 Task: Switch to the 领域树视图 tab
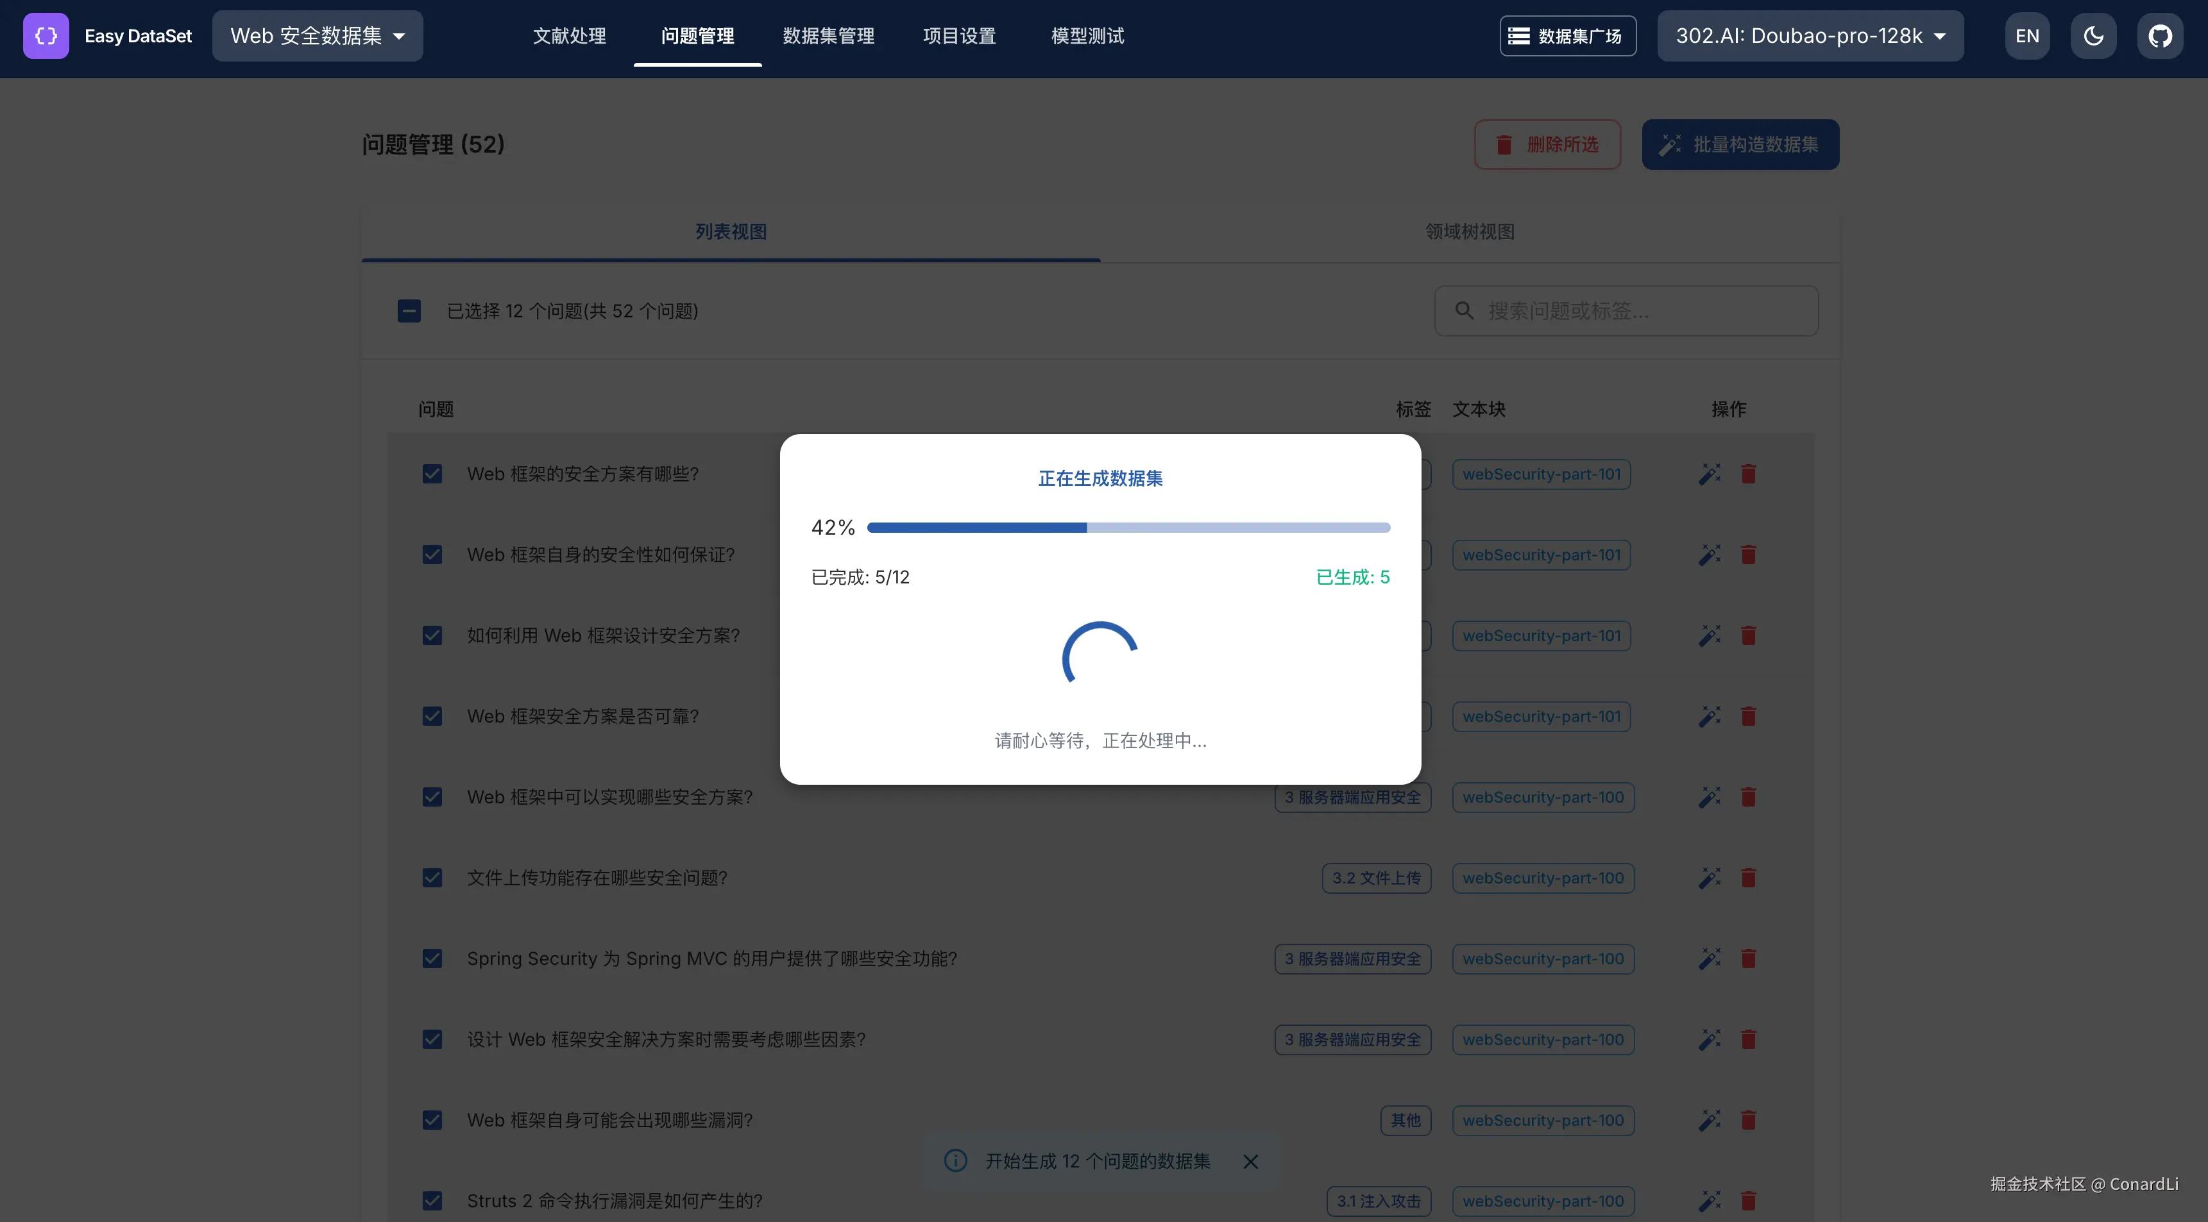[x=1469, y=232]
